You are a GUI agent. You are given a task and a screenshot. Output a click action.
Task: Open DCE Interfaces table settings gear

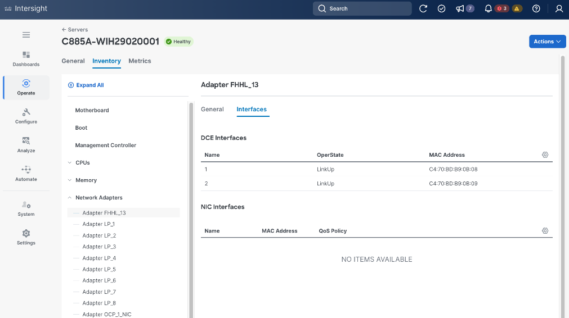[545, 155]
